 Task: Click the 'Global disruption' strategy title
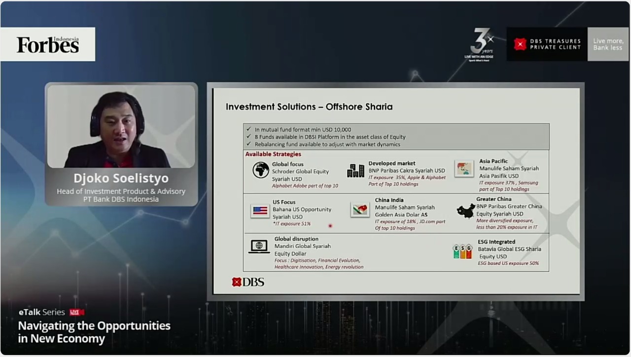296,239
